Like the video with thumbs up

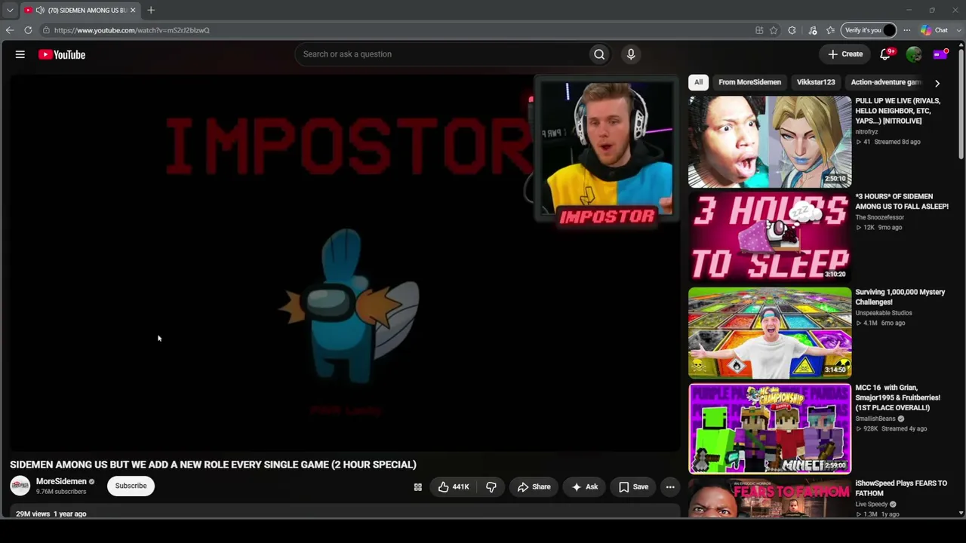coord(454,487)
